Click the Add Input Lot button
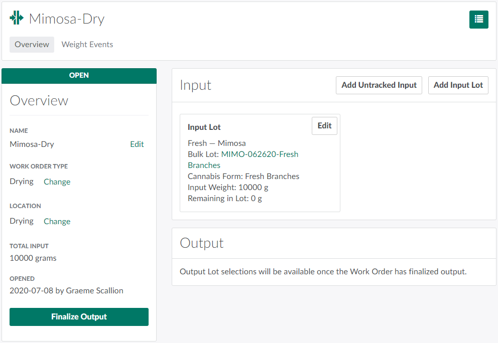Viewport: 498px width, 343px height. tap(458, 85)
